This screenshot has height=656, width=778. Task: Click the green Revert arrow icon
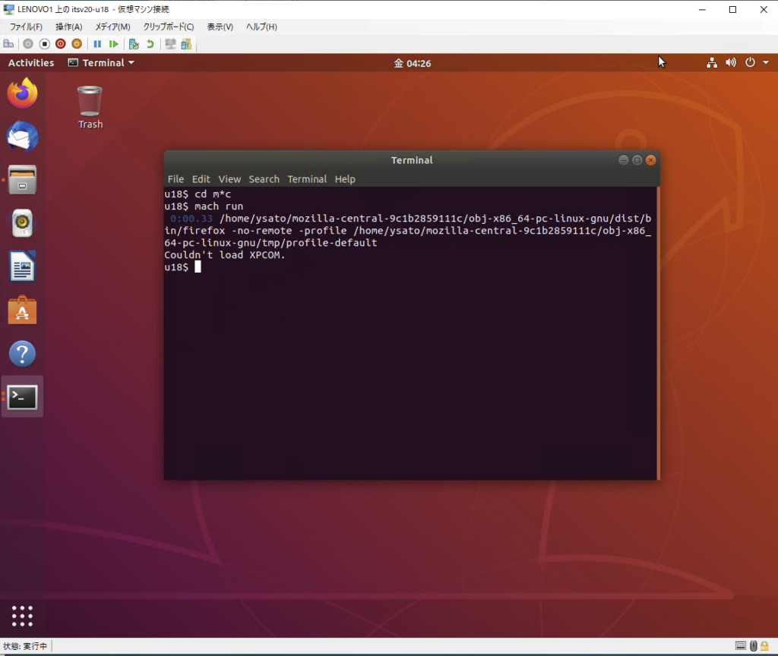[x=150, y=44]
